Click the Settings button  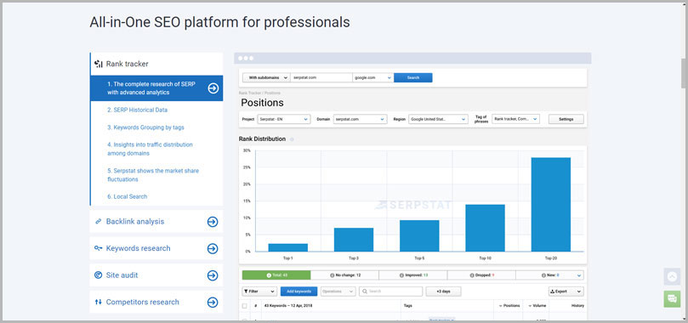click(566, 119)
